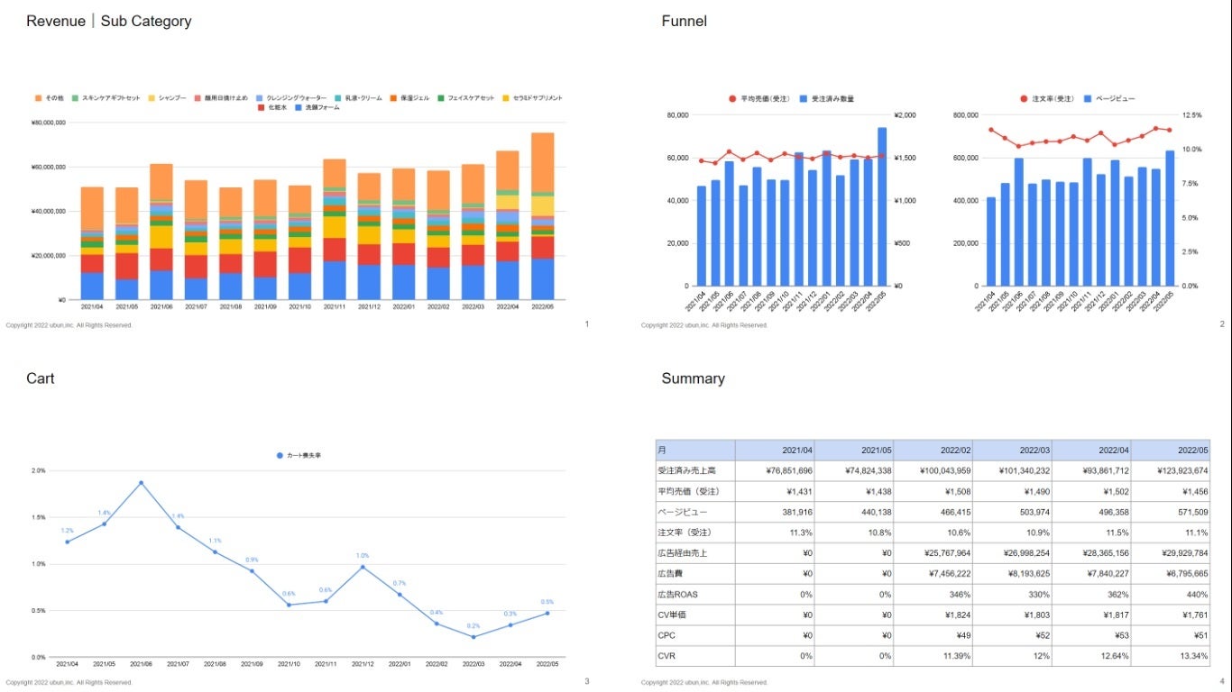This screenshot has height=692, width=1232.
Task: Click the Revenue | Sub Category heading
Action: pos(108,22)
